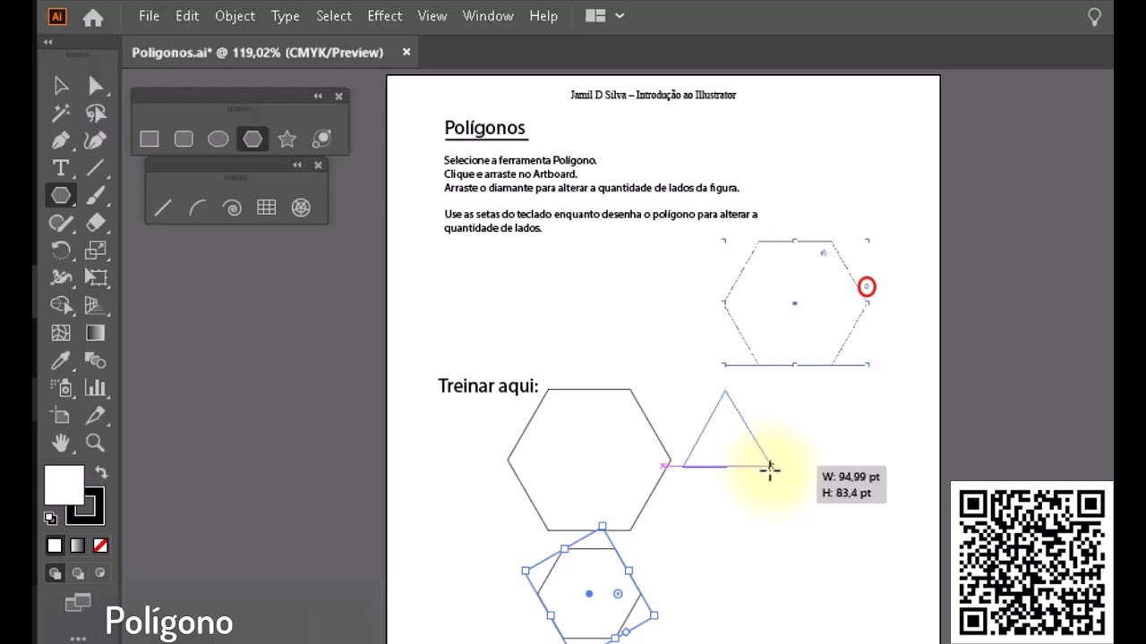The height and width of the screenshot is (644, 1146).
Task: Open the Discover lightbulb panel
Action: [x=1094, y=17]
